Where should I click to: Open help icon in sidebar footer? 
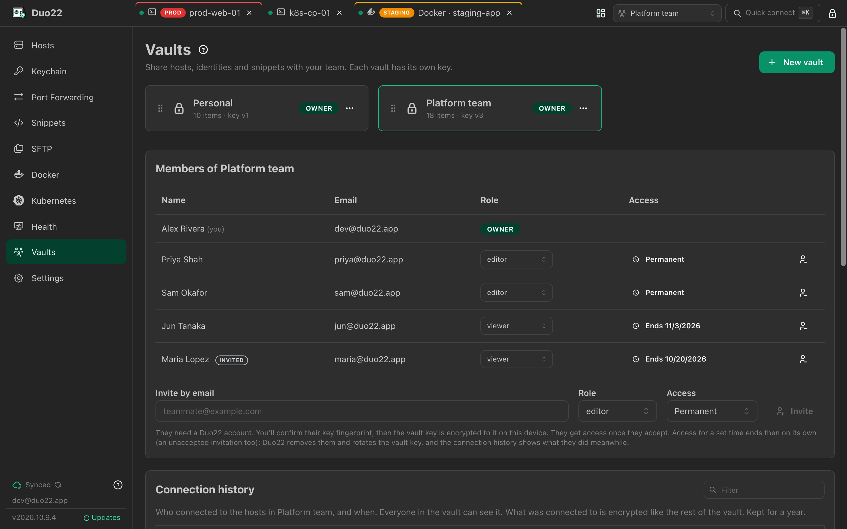point(118,485)
